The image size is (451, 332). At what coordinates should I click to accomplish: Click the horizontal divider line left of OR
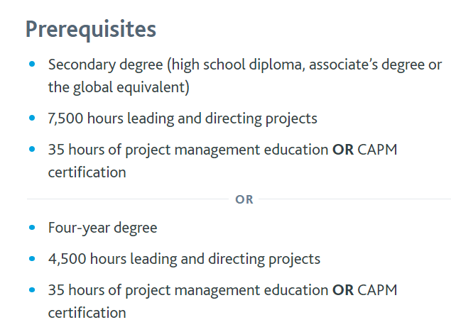click(x=128, y=199)
